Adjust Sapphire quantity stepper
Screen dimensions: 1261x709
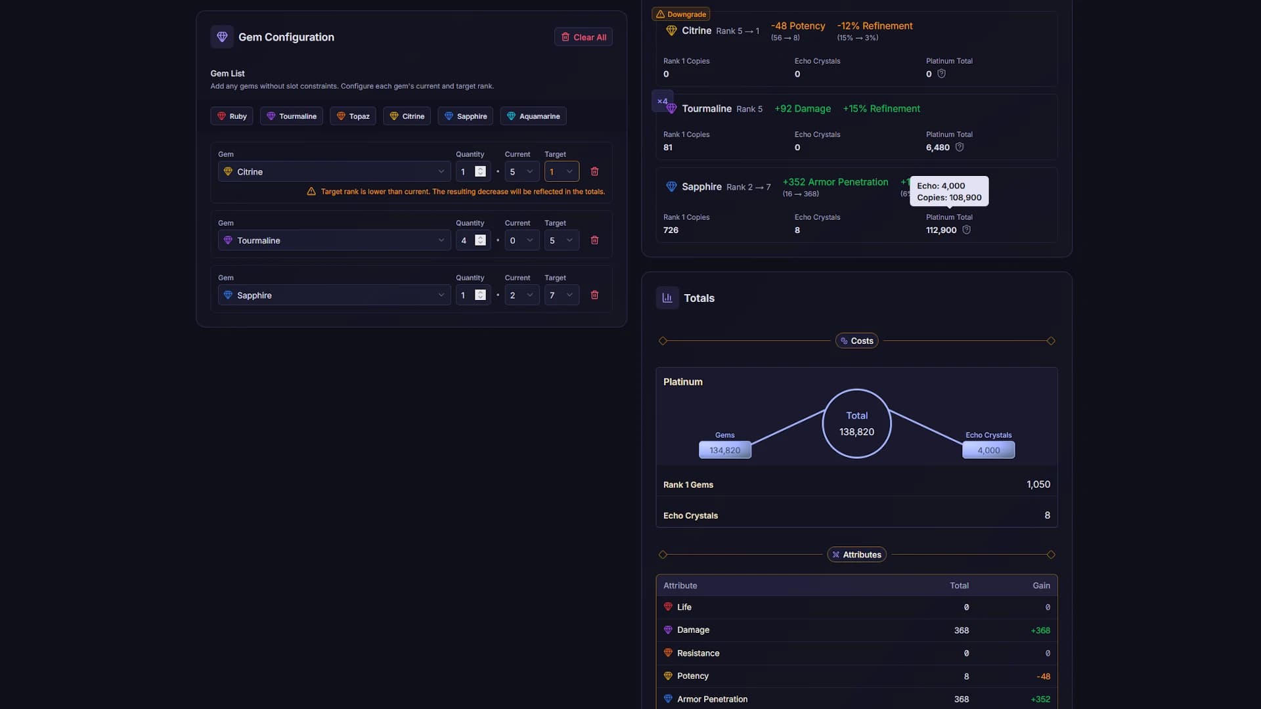pyautogui.click(x=480, y=295)
